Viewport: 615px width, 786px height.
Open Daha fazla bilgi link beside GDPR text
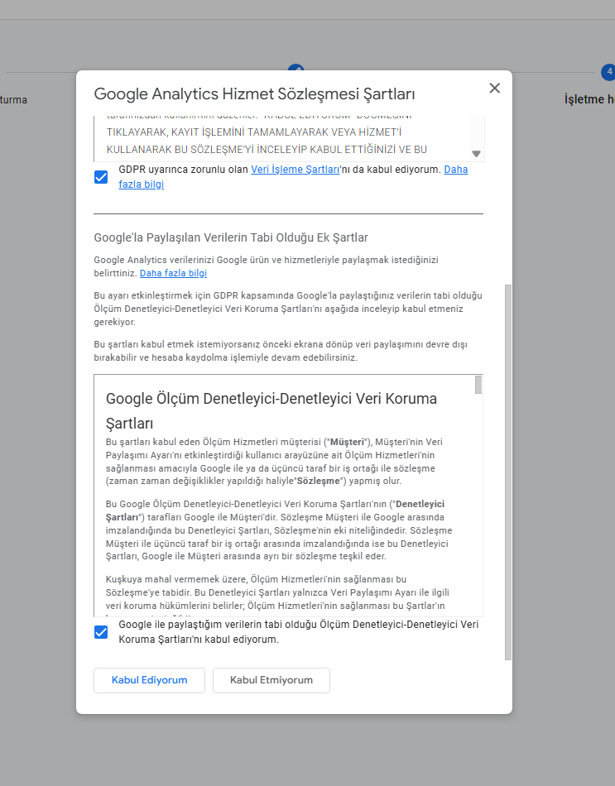click(x=455, y=170)
